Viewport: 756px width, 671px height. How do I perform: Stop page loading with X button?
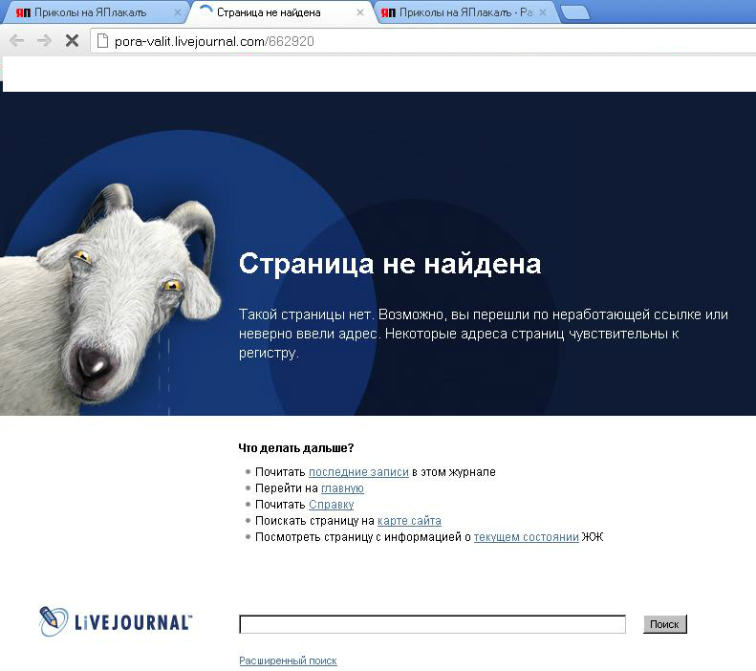coord(73,41)
